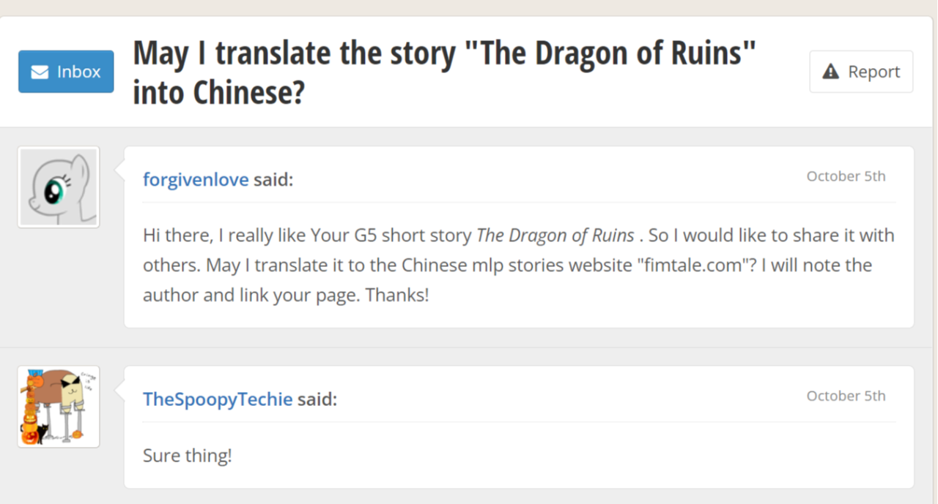Click "said:" next to TheSpoopyTechie
This screenshot has height=504, width=938.
coord(317,399)
